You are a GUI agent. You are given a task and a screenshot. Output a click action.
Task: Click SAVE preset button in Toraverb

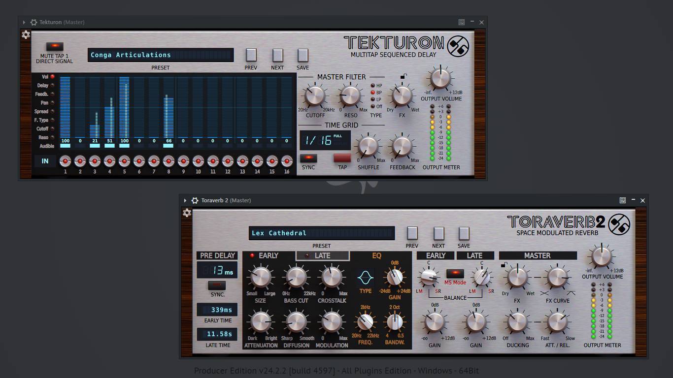(464, 233)
